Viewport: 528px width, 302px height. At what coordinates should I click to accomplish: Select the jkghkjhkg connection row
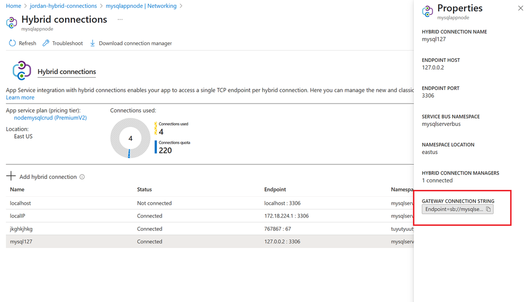pos(210,229)
